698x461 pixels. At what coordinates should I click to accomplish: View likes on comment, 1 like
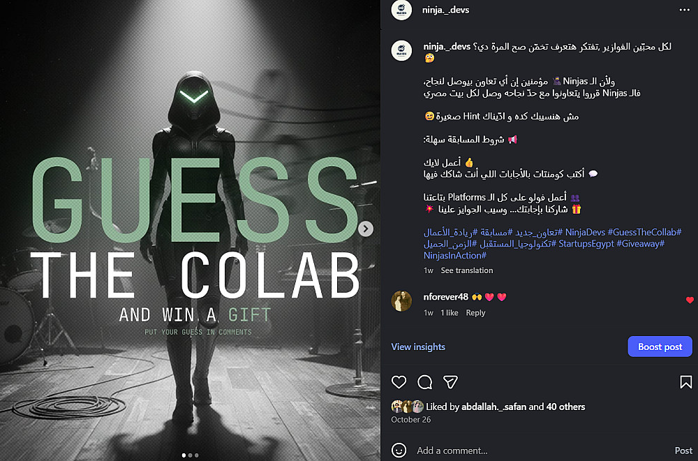tap(449, 313)
